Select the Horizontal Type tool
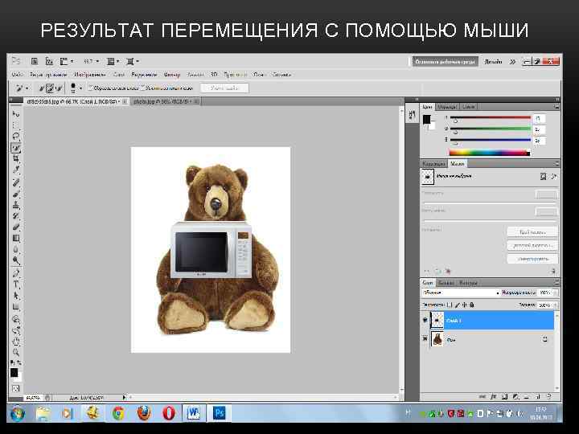This screenshot has height=434, width=579. 15,285
